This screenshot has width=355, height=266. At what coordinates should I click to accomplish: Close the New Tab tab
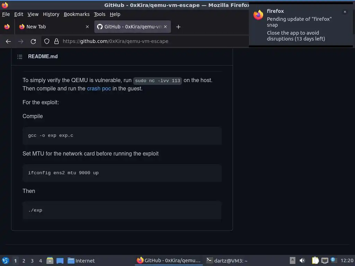point(87,27)
